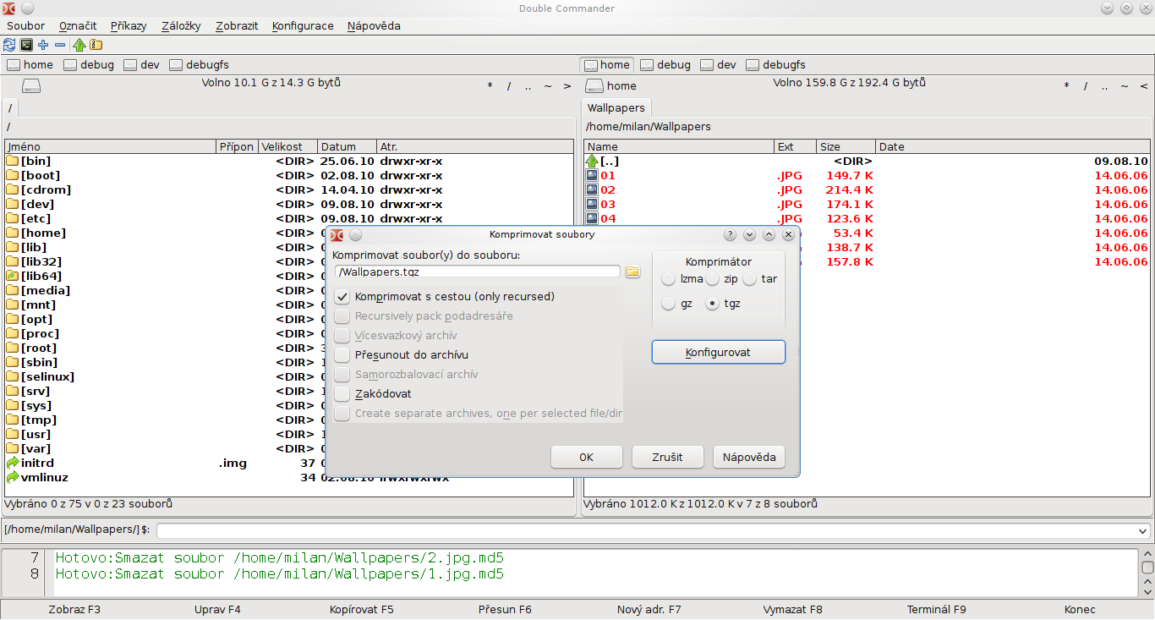Open the right panel home drive list button
1155x620 pixels.
(611, 85)
